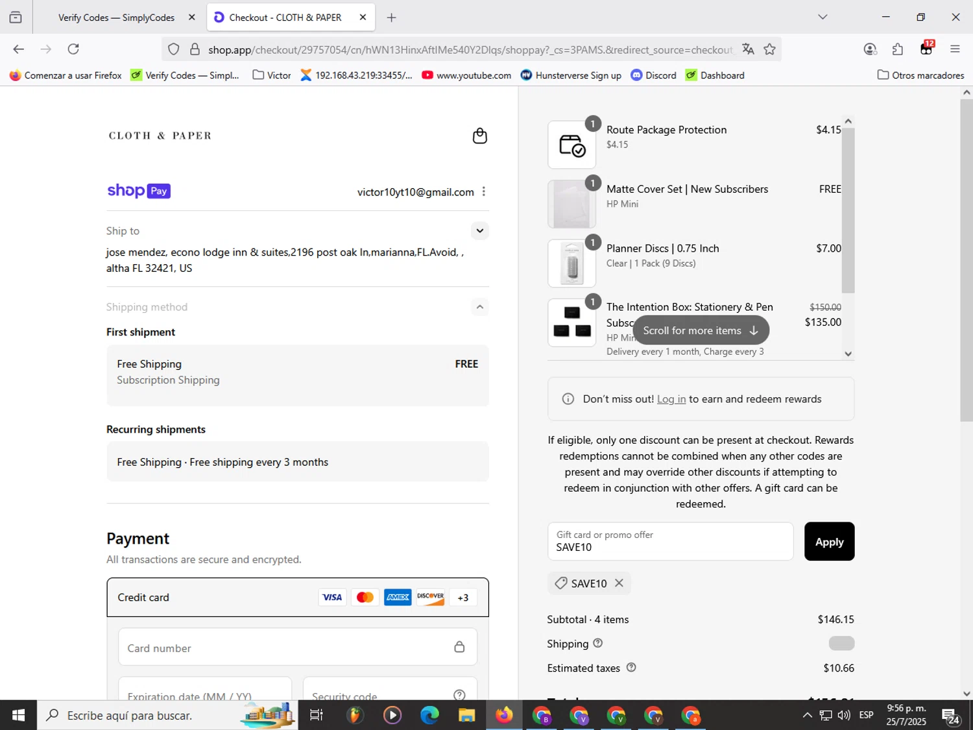Open the Shipping help question icon

click(x=598, y=643)
